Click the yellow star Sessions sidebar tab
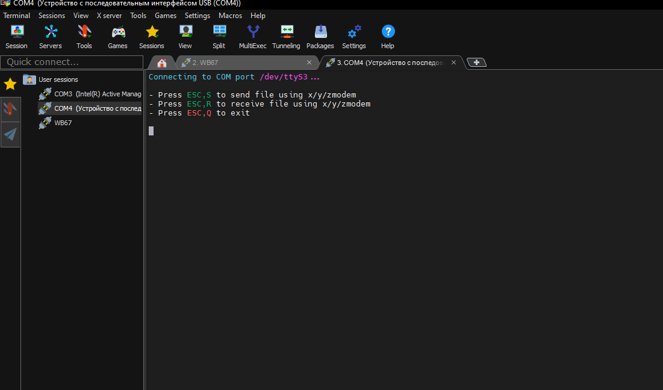The image size is (663, 390). 10,84
